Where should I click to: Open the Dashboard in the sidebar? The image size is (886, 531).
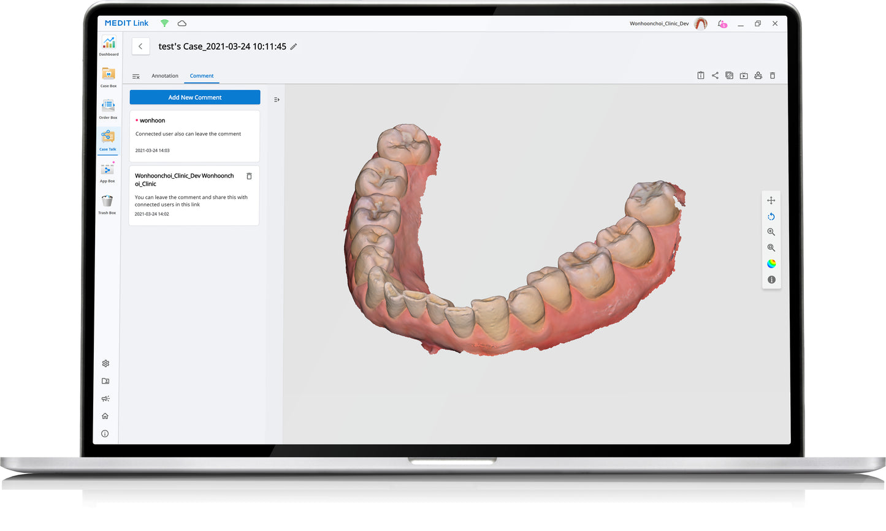pyautogui.click(x=109, y=45)
